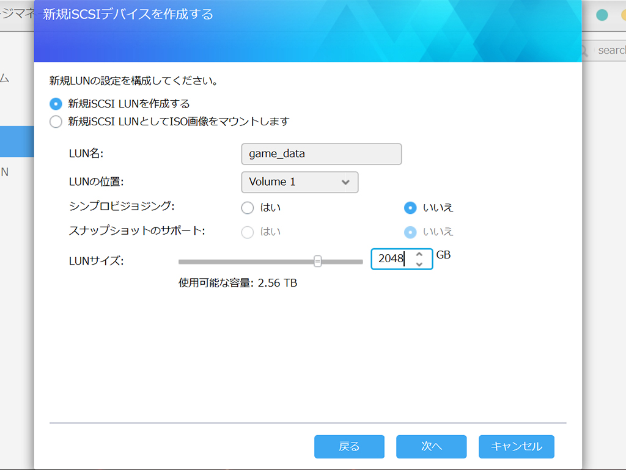The height and width of the screenshot is (470, 626).
Task: Select いいえ for snapshot support
Action: (x=410, y=232)
